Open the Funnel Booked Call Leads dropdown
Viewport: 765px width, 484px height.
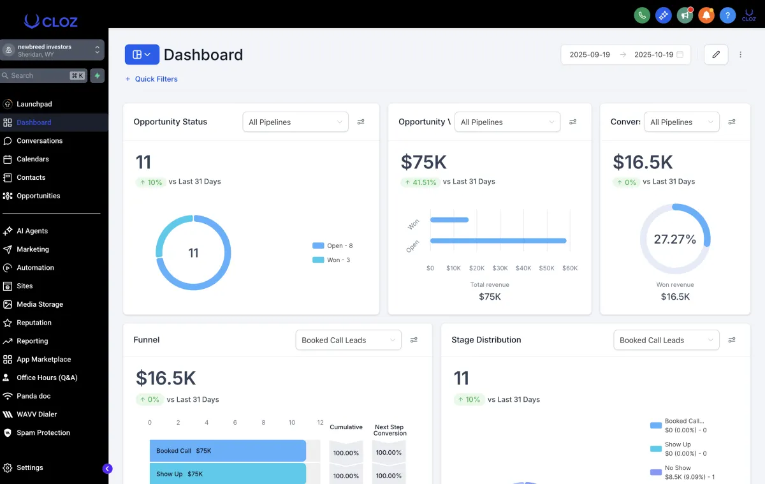point(348,340)
